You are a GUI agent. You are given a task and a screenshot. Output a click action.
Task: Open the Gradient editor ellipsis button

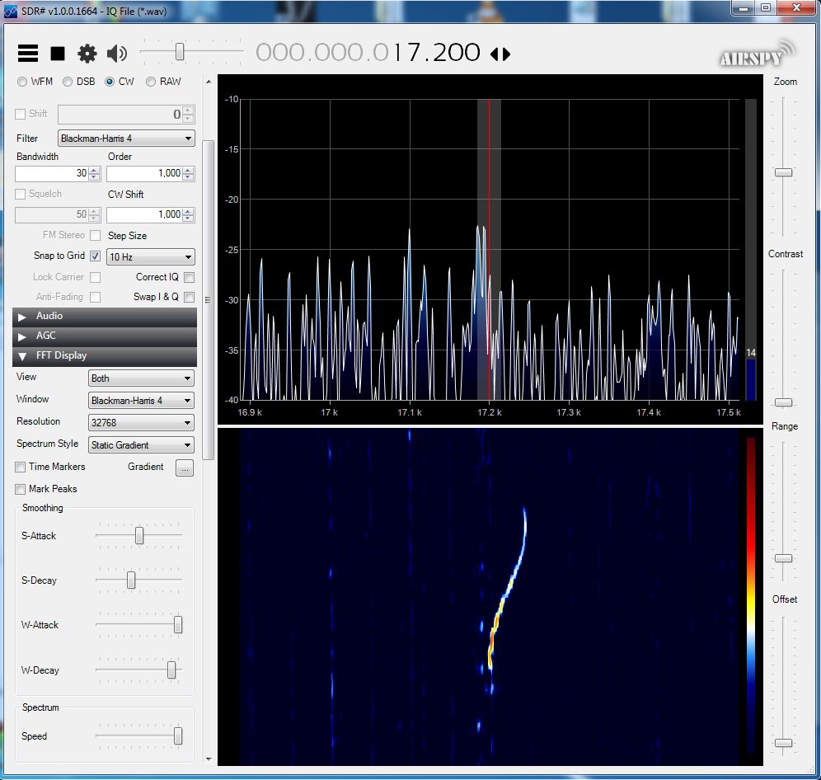185,468
